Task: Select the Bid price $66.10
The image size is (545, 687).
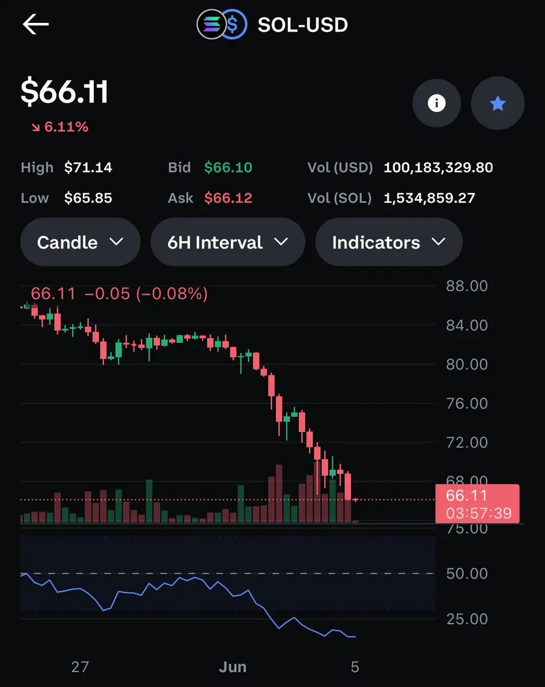Action: [x=228, y=168]
